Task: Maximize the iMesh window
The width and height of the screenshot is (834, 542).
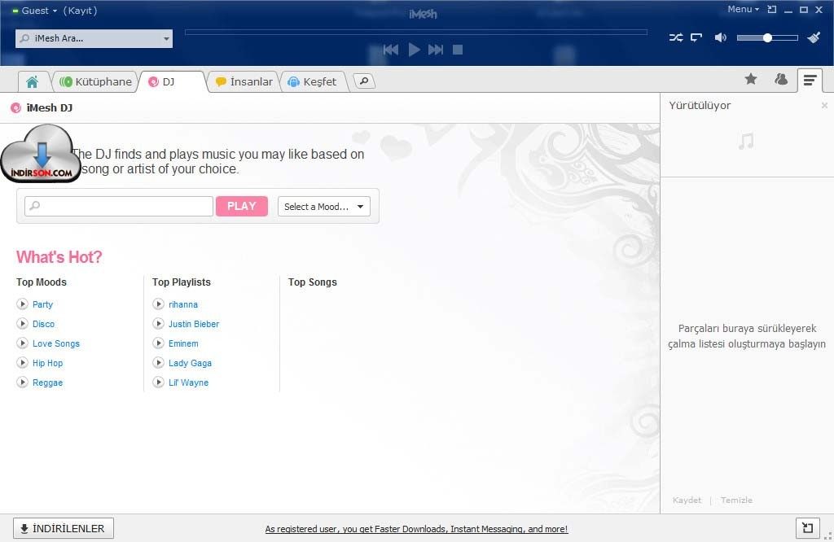Action: pyautogui.click(x=804, y=10)
